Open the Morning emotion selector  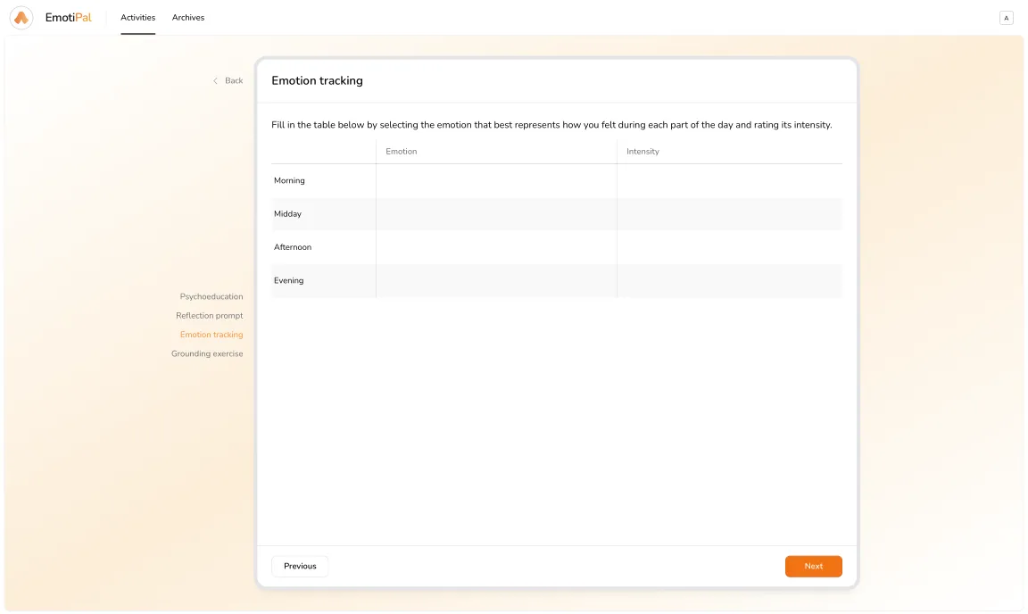(x=496, y=180)
